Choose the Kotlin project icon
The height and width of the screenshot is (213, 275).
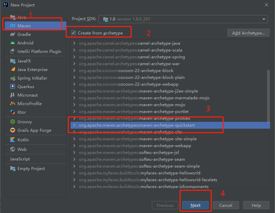tap(13, 140)
